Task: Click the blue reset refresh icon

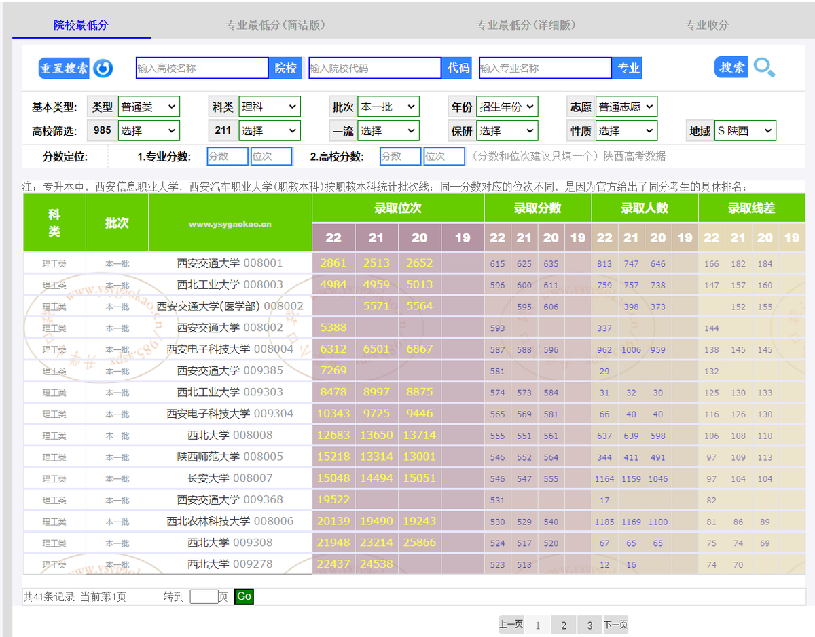Action: click(x=103, y=68)
